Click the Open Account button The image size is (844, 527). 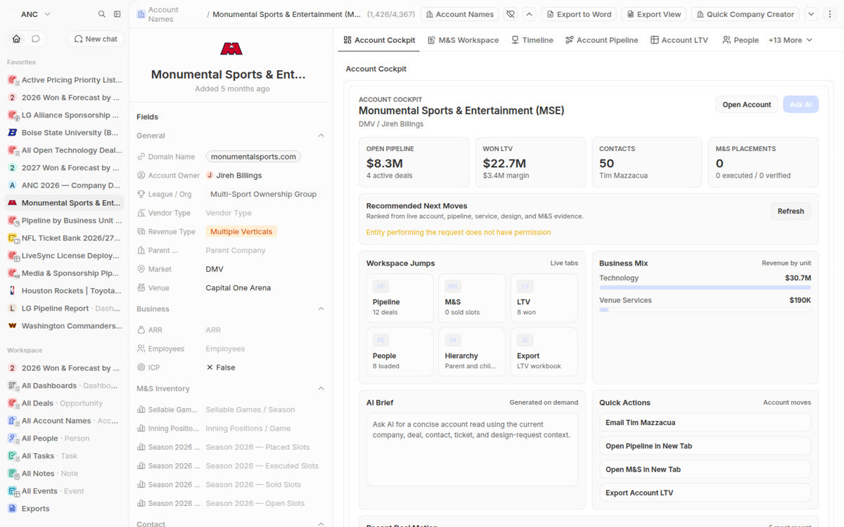(x=747, y=105)
